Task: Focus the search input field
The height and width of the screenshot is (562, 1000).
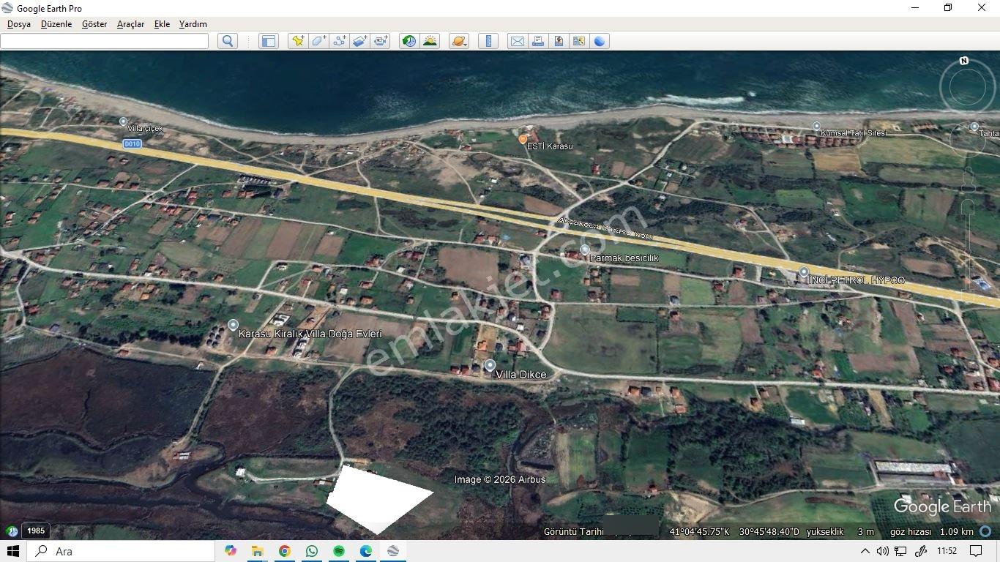Action: tap(105, 41)
